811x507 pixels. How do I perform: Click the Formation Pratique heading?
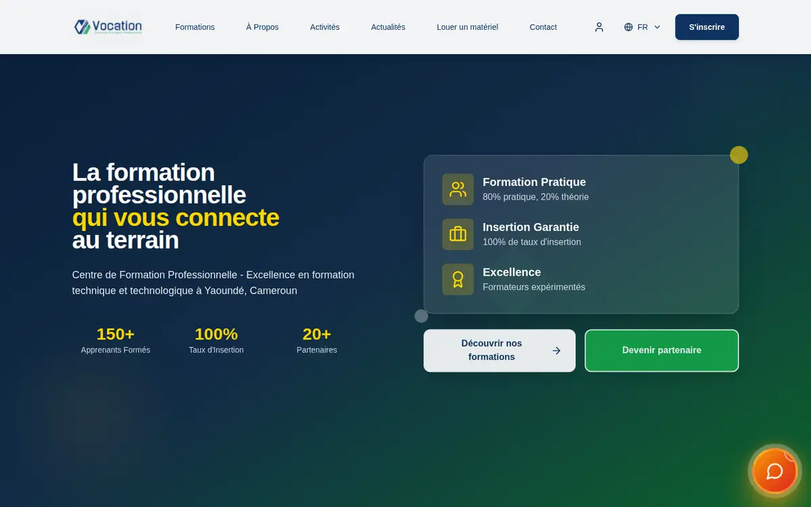tap(534, 182)
